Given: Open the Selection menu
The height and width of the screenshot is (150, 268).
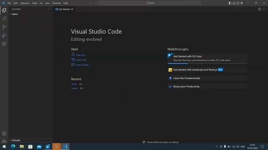Looking at the screenshot, I should pyautogui.click(x=25, y=3).
